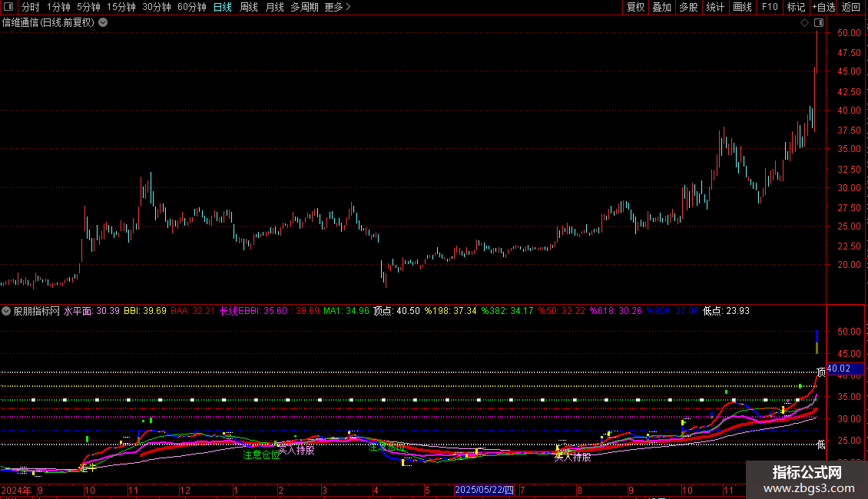
Task: Click the 叠加 overlay button
Action: coord(661,7)
